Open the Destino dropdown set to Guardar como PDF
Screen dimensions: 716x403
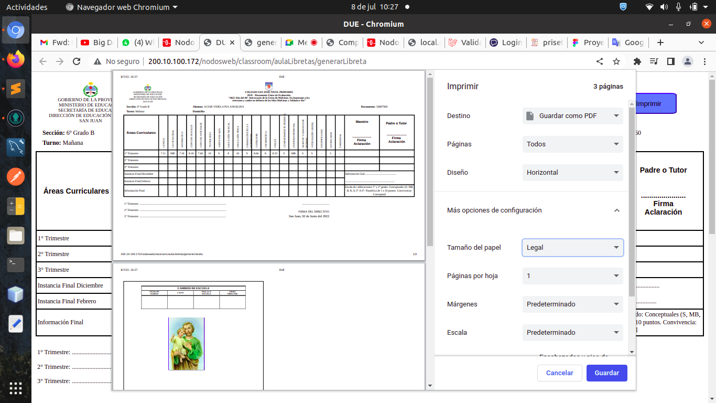pos(572,116)
